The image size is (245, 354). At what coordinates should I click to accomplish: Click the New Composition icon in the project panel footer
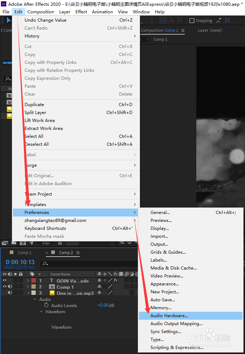pyautogui.click(x=23, y=243)
